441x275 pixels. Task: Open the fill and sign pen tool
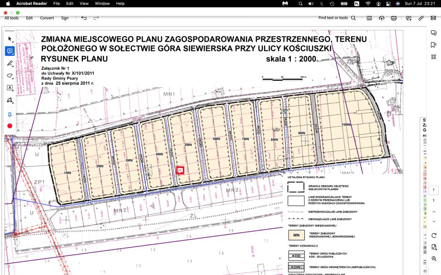10,100
